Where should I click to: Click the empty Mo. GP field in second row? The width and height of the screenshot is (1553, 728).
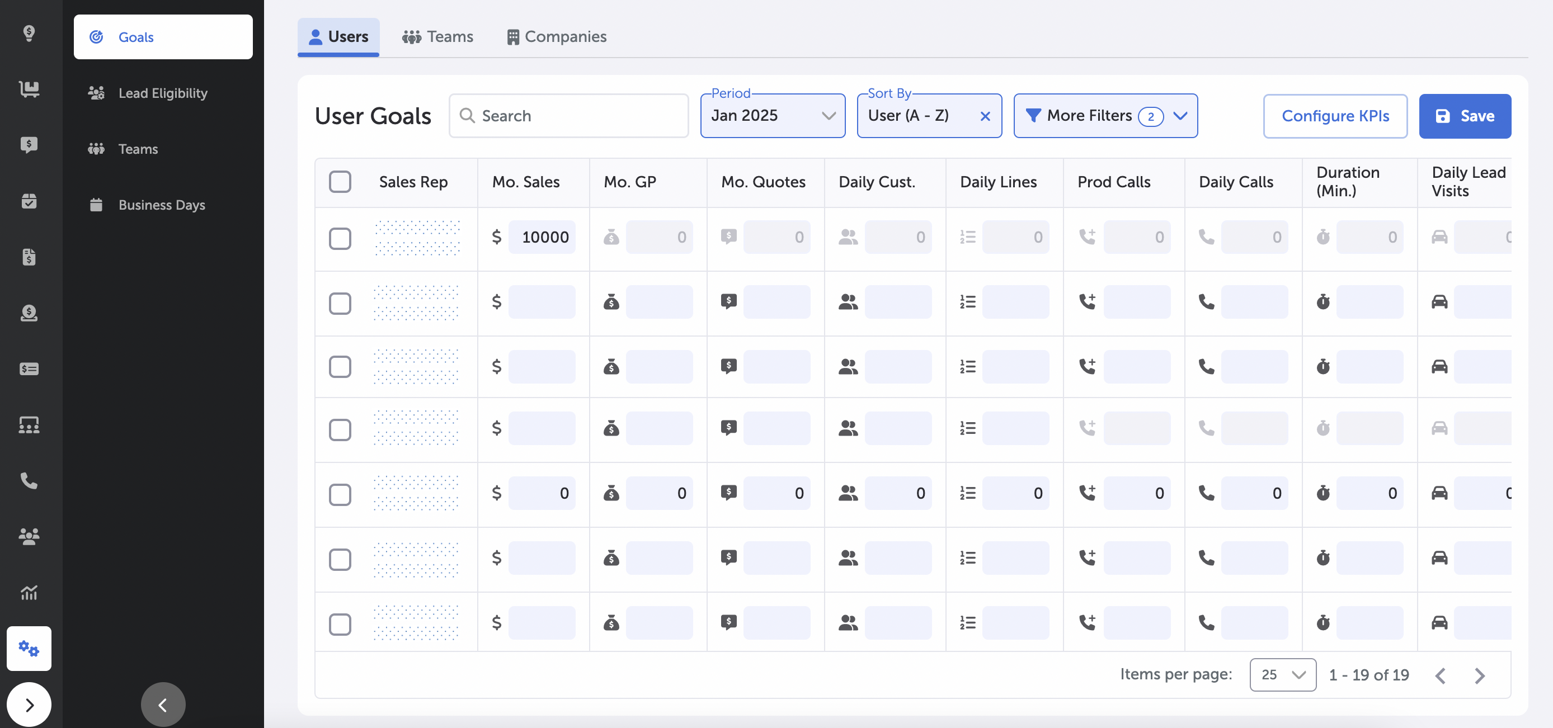(x=659, y=301)
